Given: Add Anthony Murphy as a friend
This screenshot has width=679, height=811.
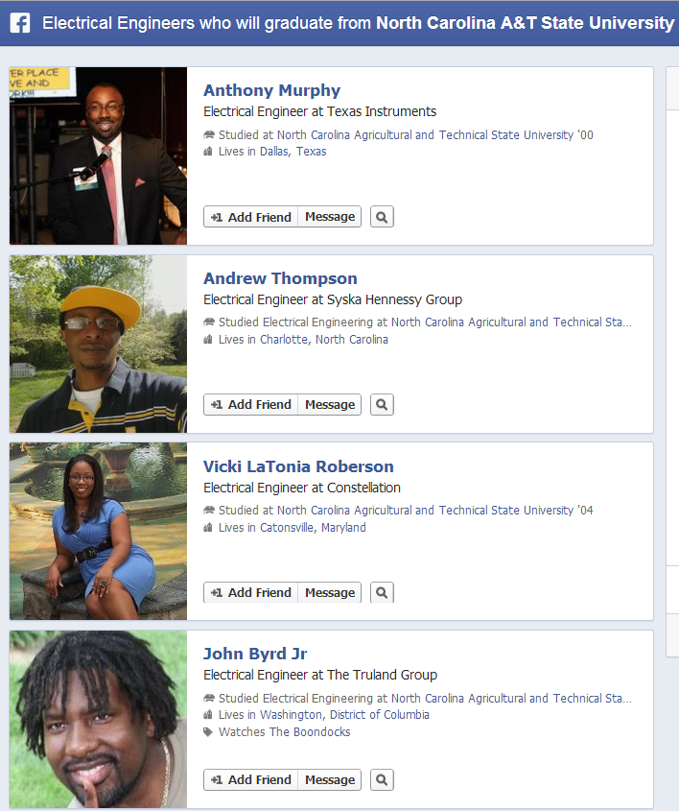Looking at the screenshot, I should coord(250,217).
